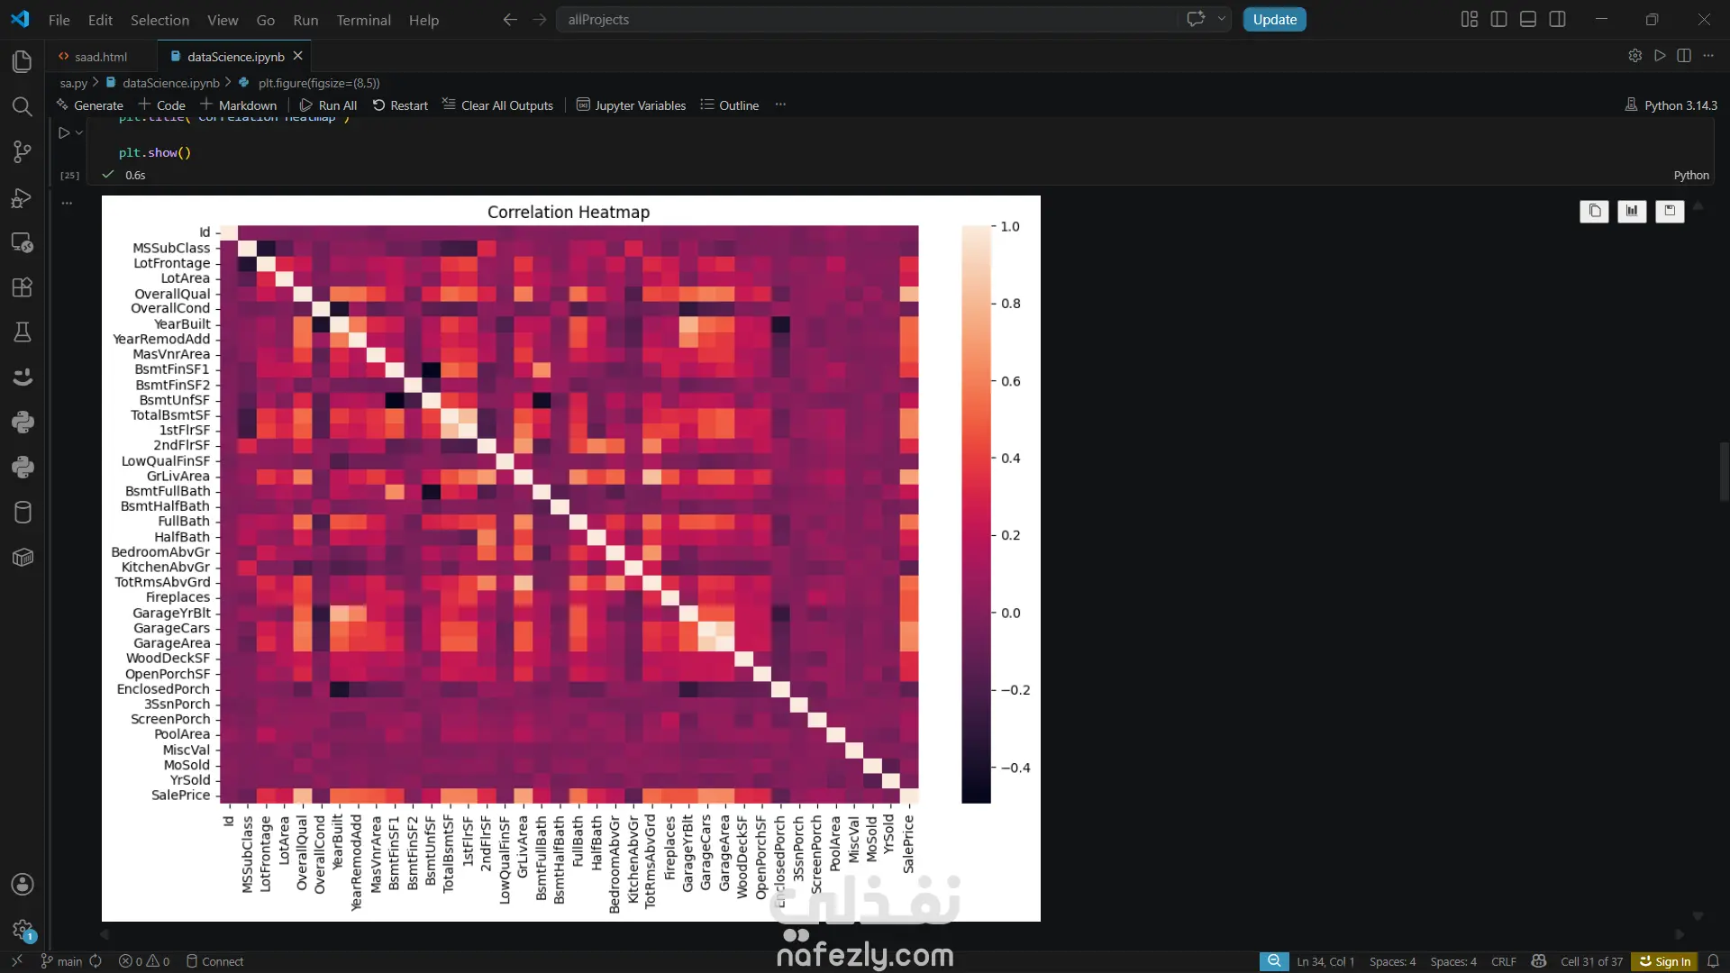
Task: Show the notebook Outline
Action: pyautogui.click(x=730, y=105)
